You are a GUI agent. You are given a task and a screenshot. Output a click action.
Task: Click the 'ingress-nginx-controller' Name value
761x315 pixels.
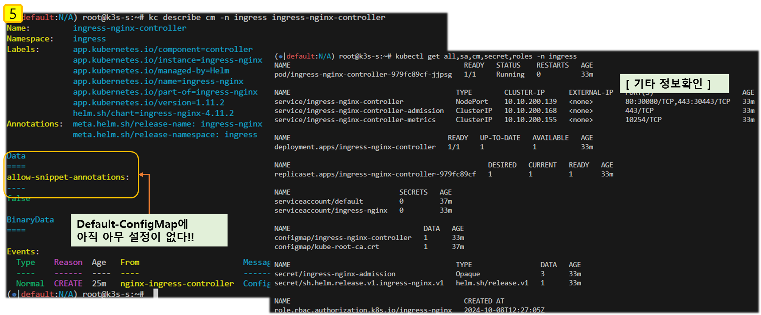(129, 28)
